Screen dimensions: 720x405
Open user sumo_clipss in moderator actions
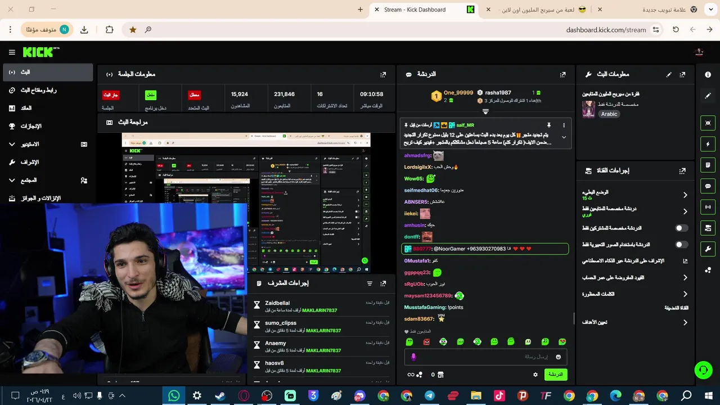click(x=281, y=323)
